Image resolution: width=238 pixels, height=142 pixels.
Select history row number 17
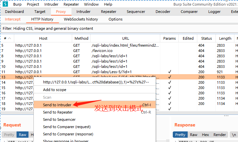(x=17, y=98)
